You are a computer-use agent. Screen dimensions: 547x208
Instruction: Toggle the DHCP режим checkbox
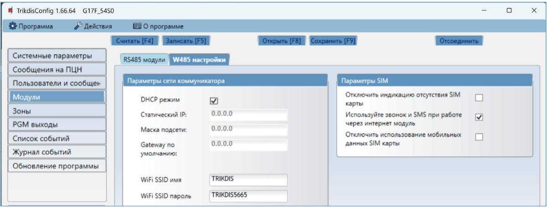[x=214, y=100]
